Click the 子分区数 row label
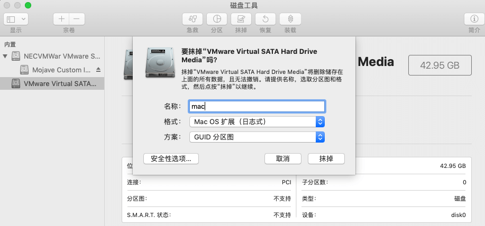Viewport: 485px width, 226px height. pyautogui.click(x=315, y=182)
